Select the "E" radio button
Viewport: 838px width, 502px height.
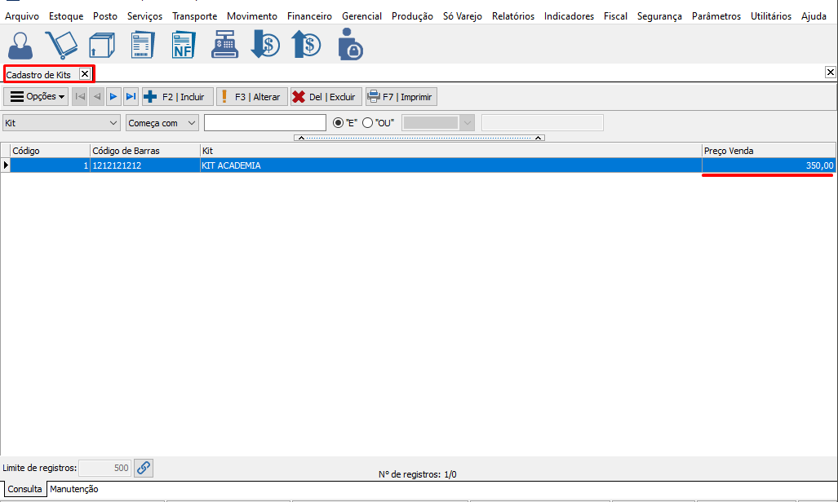click(x=339, y=122)
